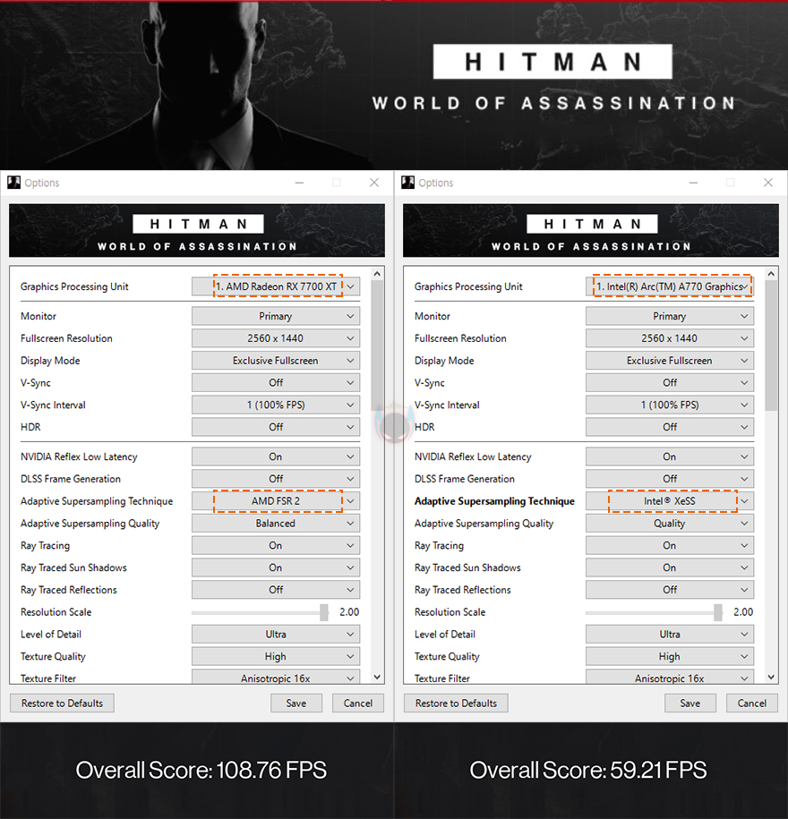Open DLSS Frame Generation dropdown in right window

670,479
